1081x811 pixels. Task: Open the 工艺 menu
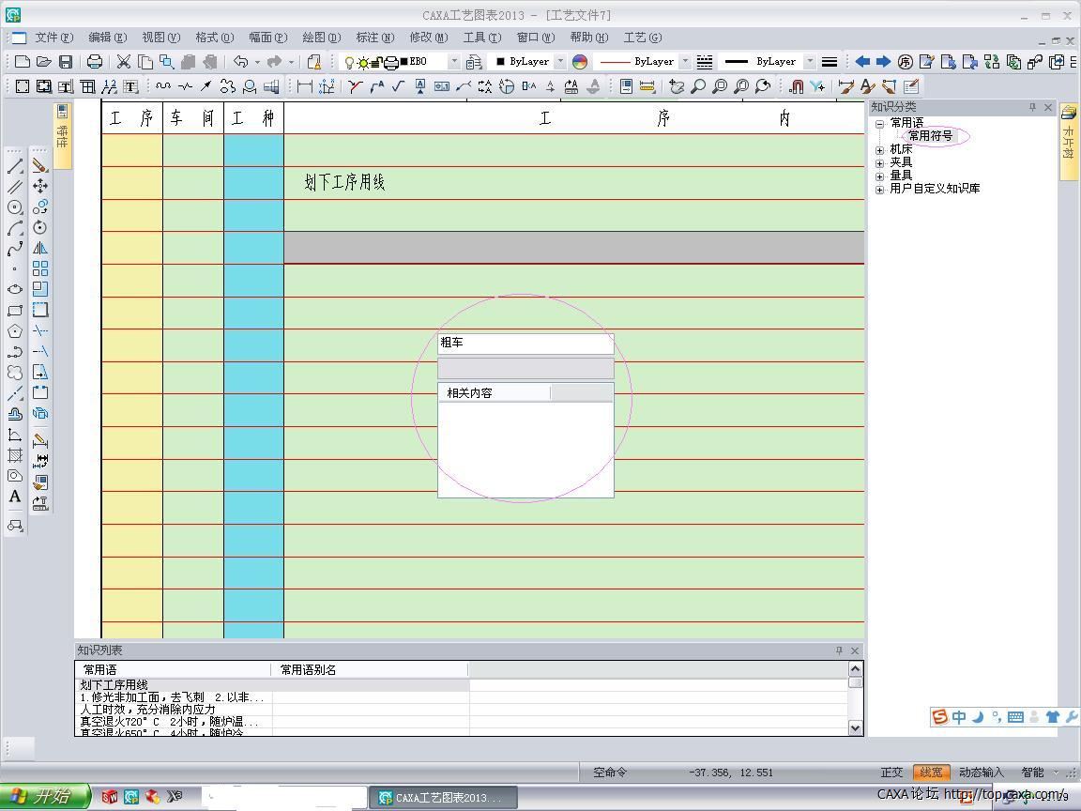(x=642, y=38)
